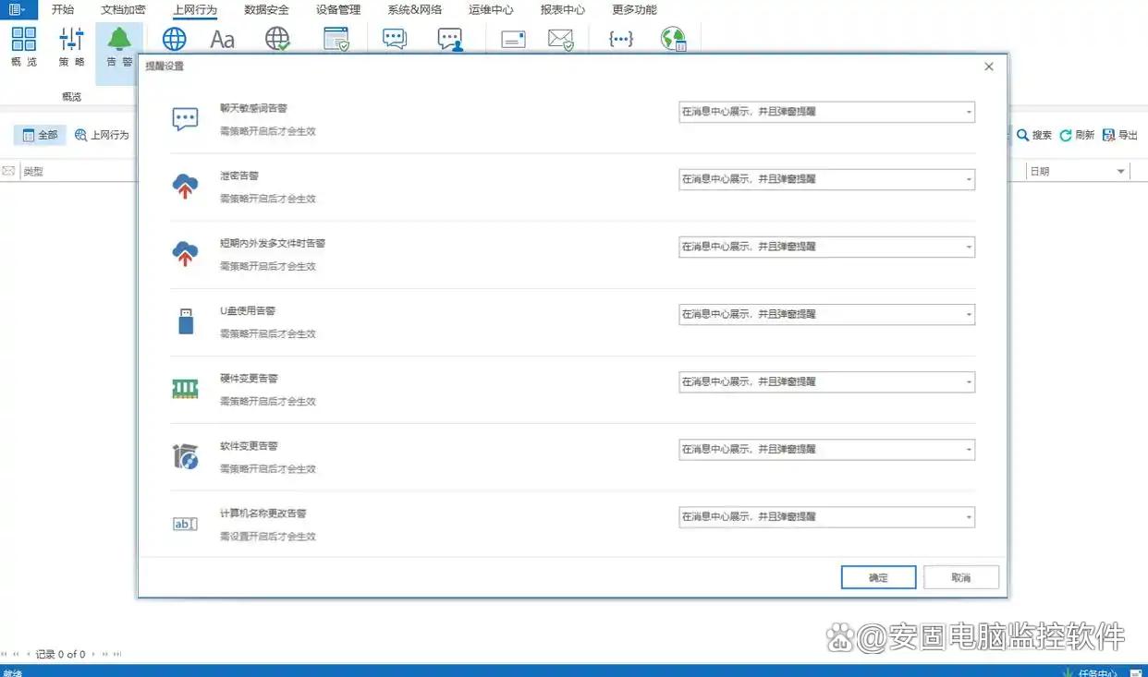Switch to the 系统&网络 tab
Image resolution: width=1148 pixels, height=677 pixels.
tap(414, 10)
